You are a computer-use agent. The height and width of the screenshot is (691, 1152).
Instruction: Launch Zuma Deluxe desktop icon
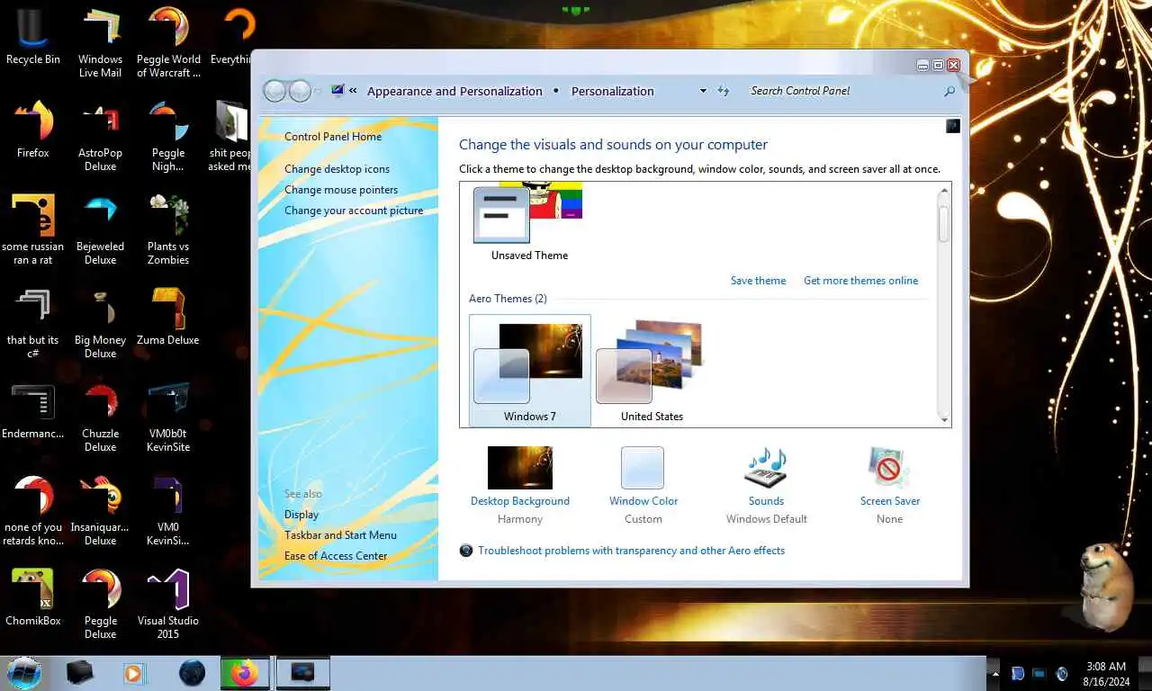coord(168,316)
